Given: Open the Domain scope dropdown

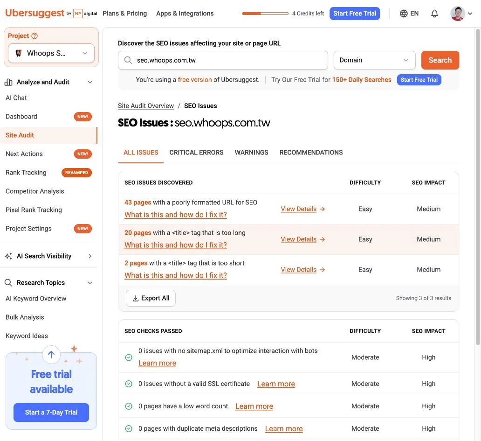Looking at the screenshot, I should pyautogui.click(x=374, y=60).
